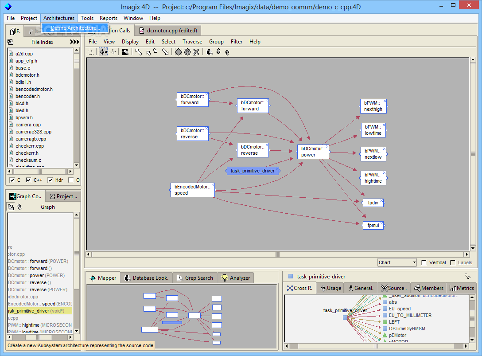Click the four-diamond cluster toolbar icon
Screen dimensions: 482x356
click(187, 52)
